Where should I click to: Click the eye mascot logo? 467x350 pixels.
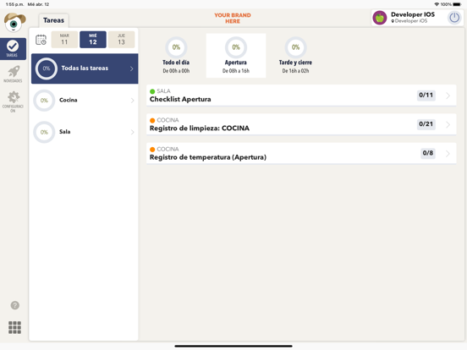[14, 22]
